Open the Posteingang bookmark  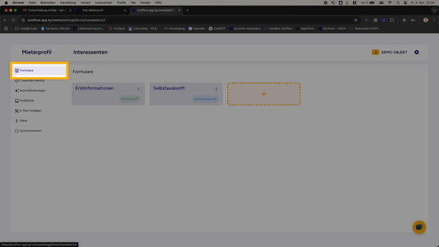[174, 29]
